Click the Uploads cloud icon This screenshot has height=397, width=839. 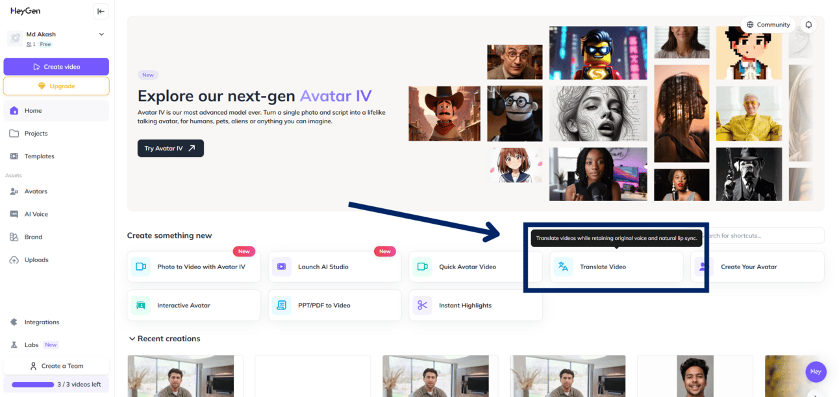14,259
